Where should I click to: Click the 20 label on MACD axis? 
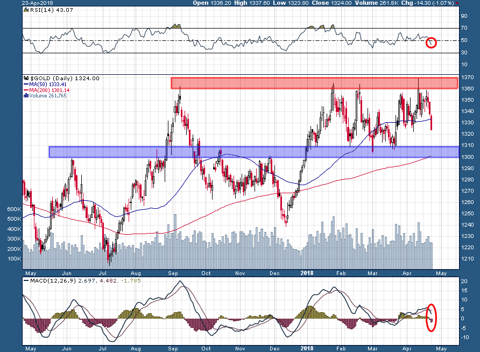464,281
